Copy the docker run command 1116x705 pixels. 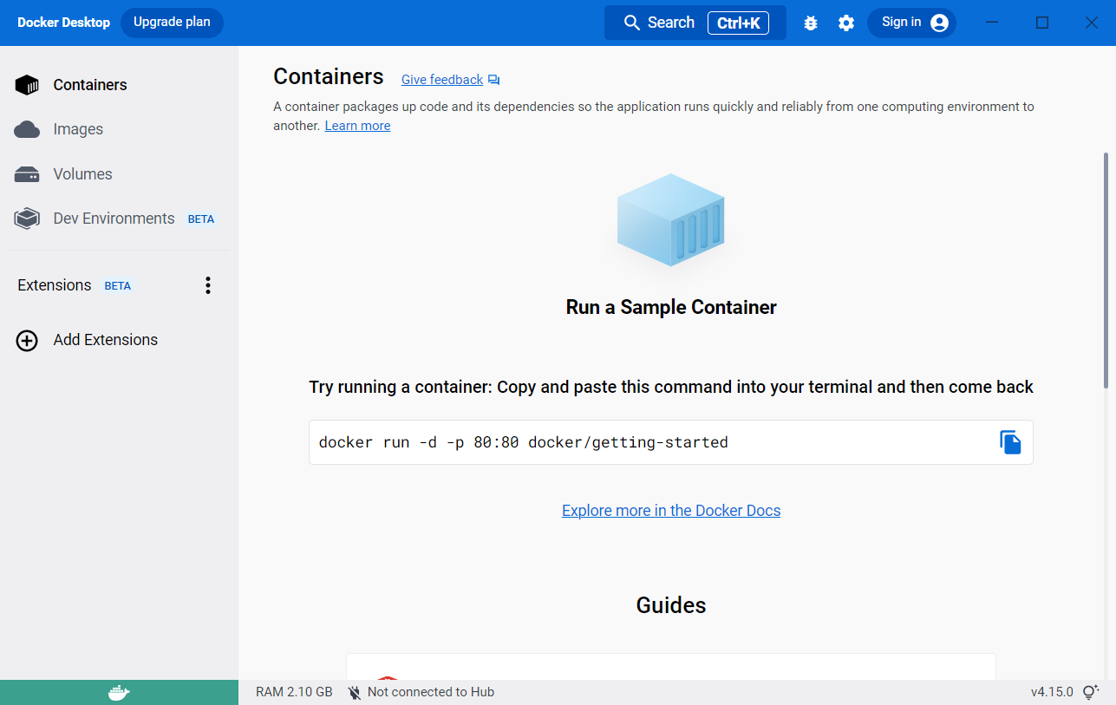[1010, 442]
